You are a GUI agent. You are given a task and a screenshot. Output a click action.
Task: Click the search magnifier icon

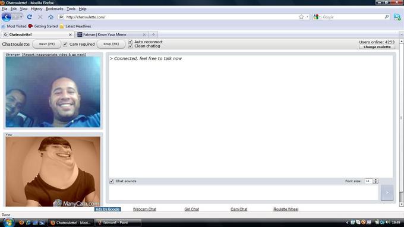pos(387,17)
